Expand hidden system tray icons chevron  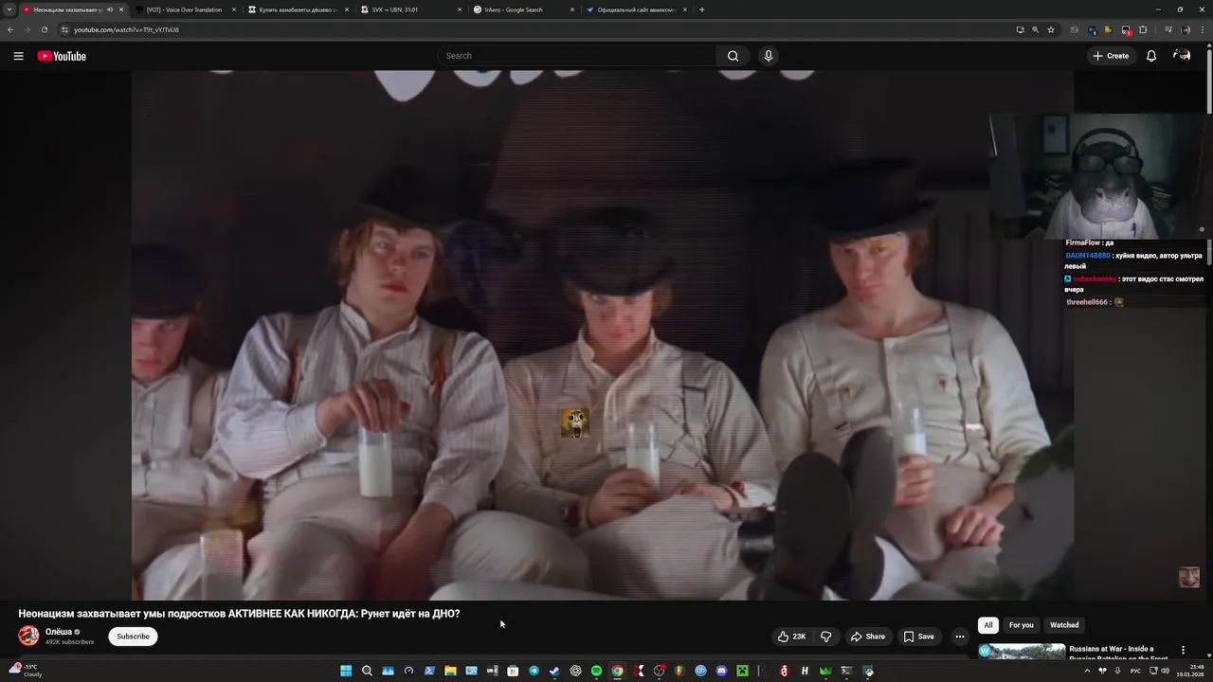(x=1087, y=671)
